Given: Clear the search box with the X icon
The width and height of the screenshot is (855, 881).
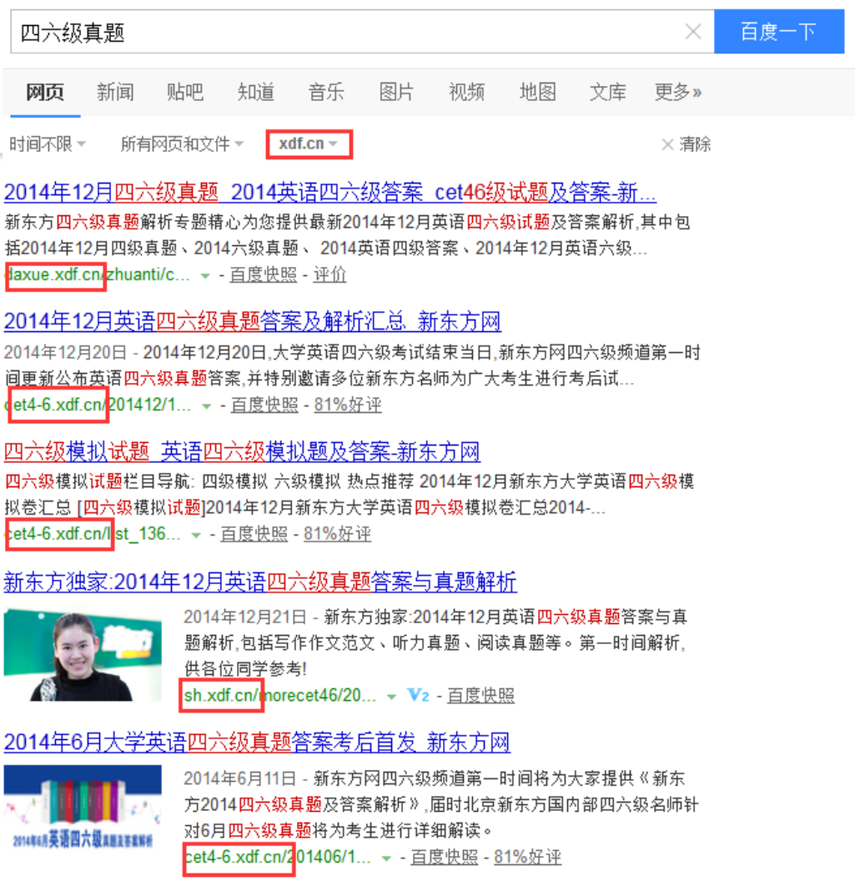Looking at the screenshot, I should pyautogui.click(x=693, y=32).
